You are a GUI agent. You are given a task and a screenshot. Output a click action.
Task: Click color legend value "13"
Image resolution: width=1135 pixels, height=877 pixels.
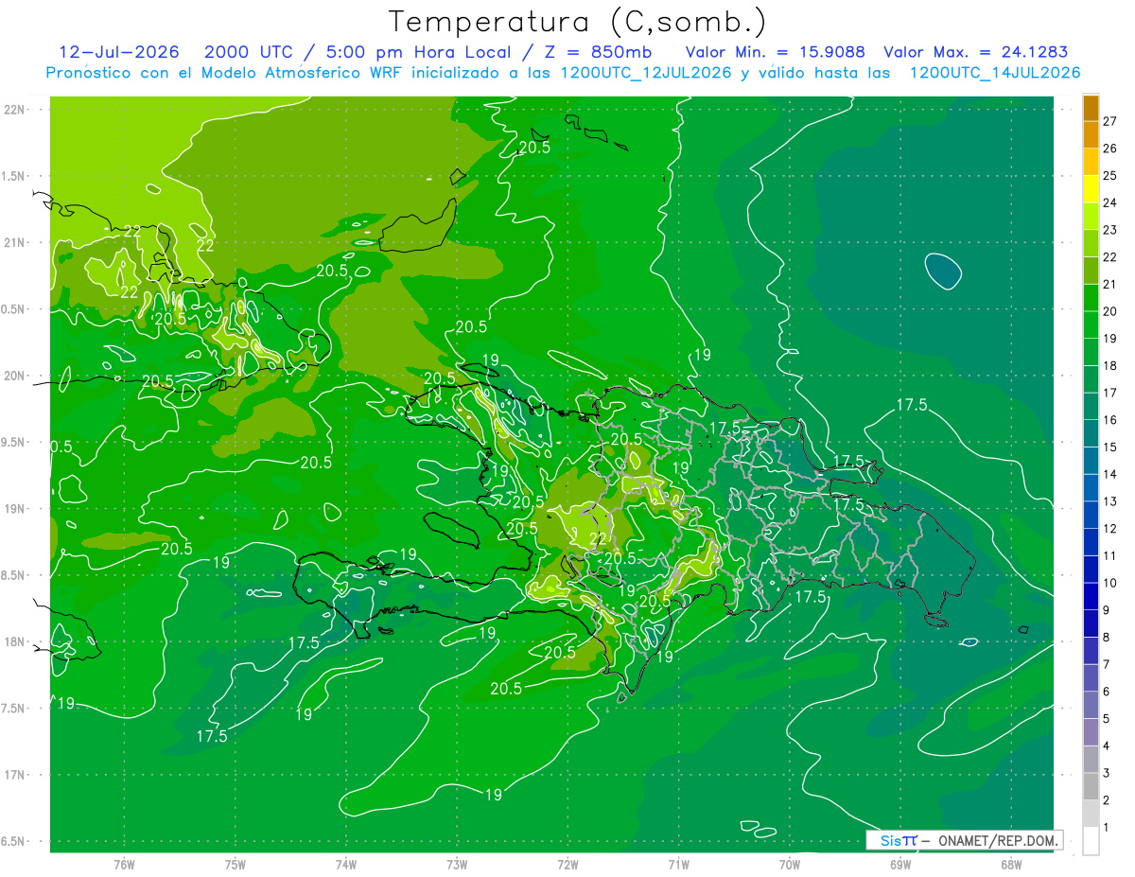(1110, 501)
